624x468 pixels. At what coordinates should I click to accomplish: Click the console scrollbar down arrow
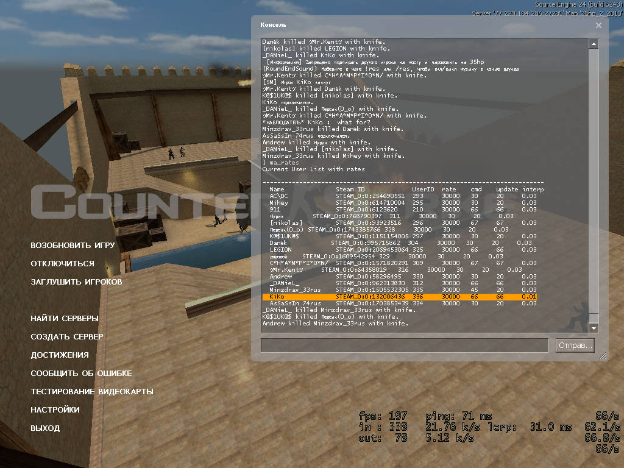594,328
